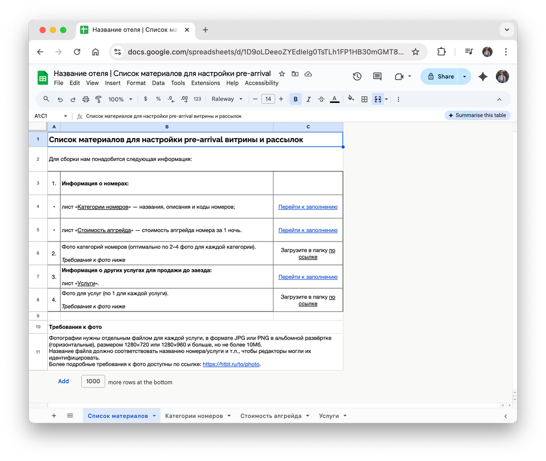Click Add rows button
The image size is (546, 461).
pyautogui.click(x=63, y=382)
